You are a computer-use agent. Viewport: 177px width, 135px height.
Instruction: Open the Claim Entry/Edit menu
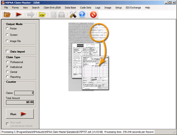52,8
